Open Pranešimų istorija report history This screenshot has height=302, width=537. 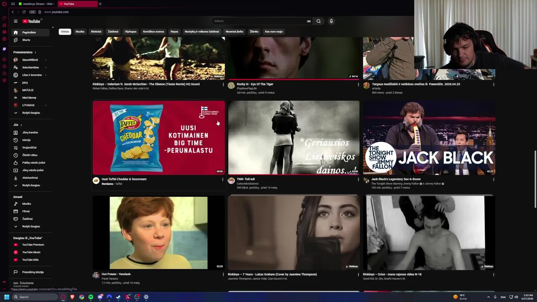pyautogui.click(x=30, y=272)
